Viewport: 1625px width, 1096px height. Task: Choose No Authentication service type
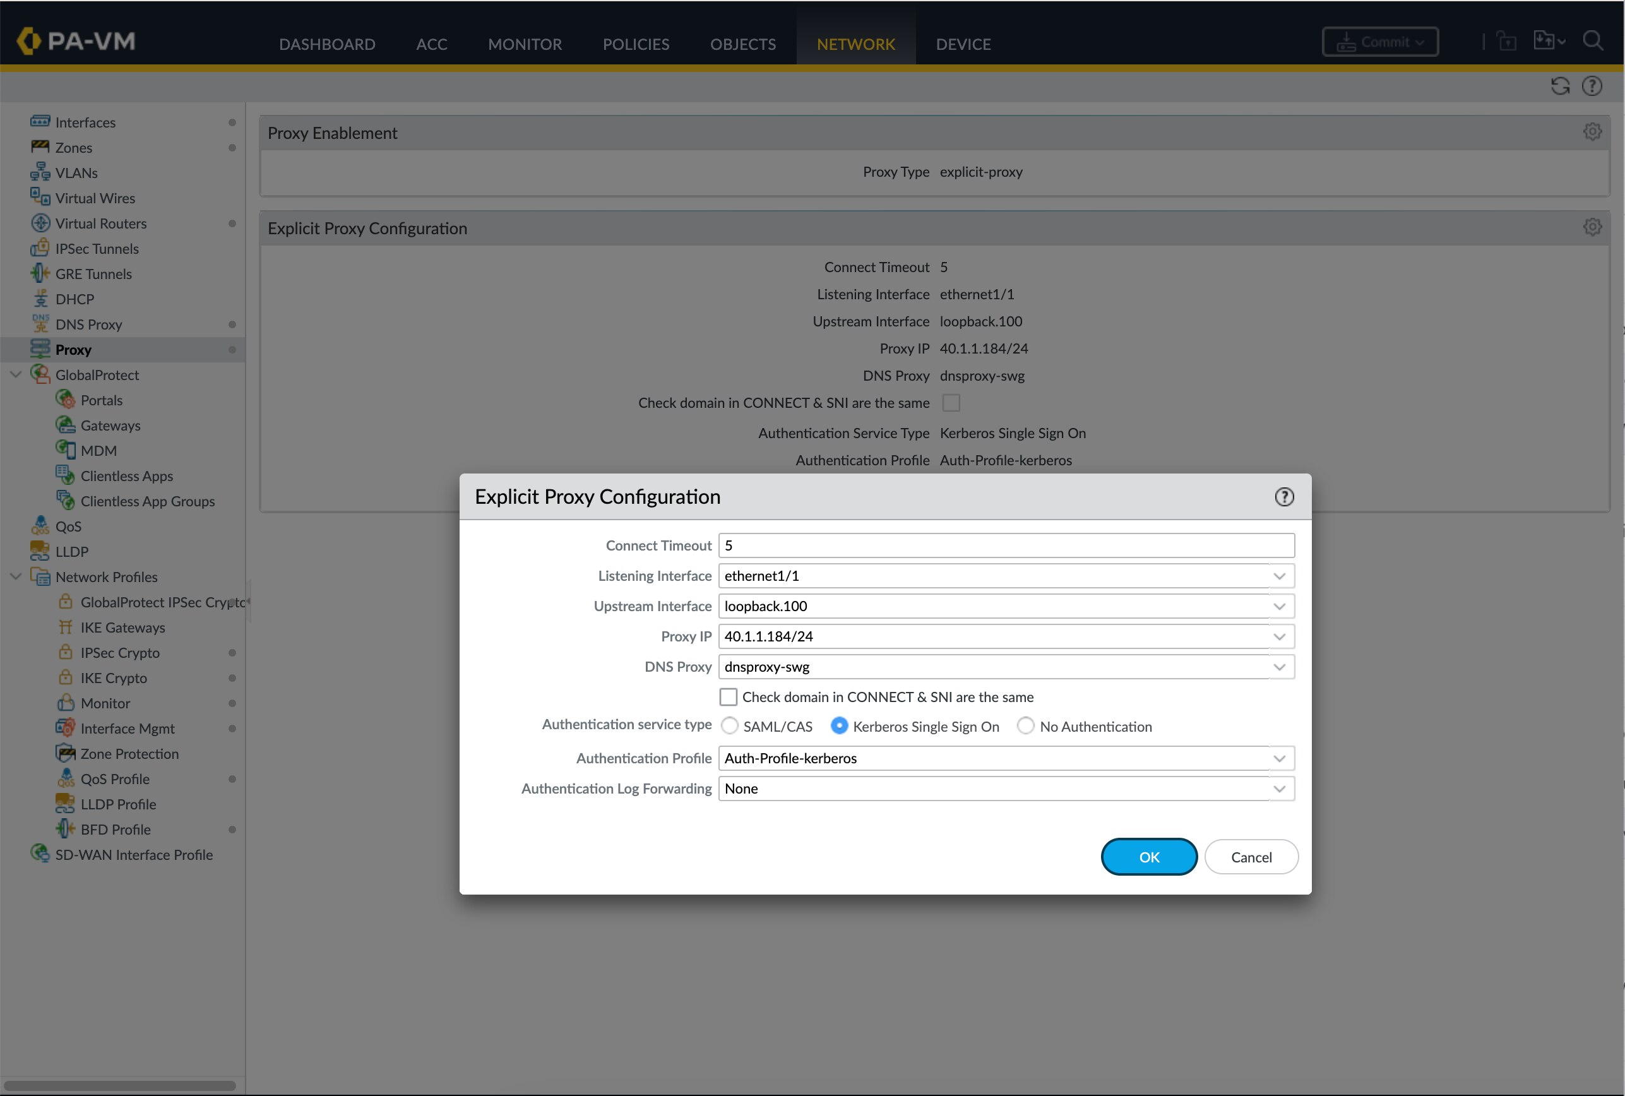(1025, 725)
